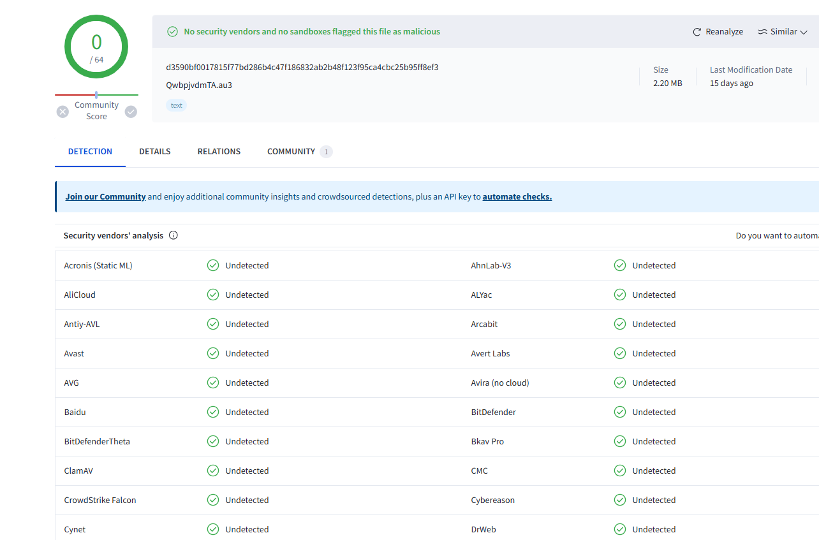The width and height of the screenshot is (819, 540).
Task: Click the Community Score slider marker
Action: pos(96,95)
